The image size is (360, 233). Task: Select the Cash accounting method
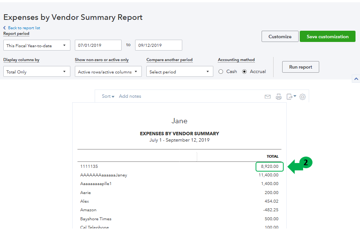pyautogui.click(x=221, y=72)
